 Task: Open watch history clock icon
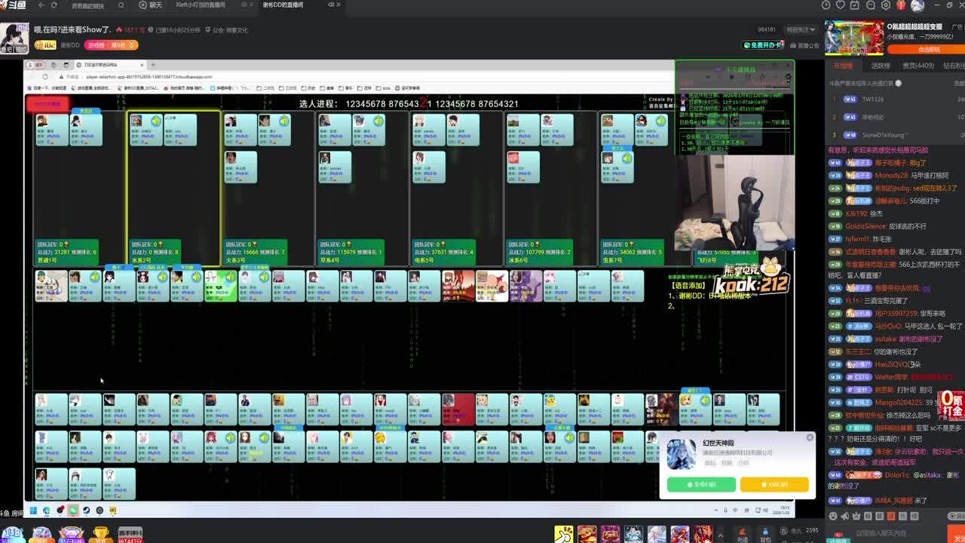(826, 5)
